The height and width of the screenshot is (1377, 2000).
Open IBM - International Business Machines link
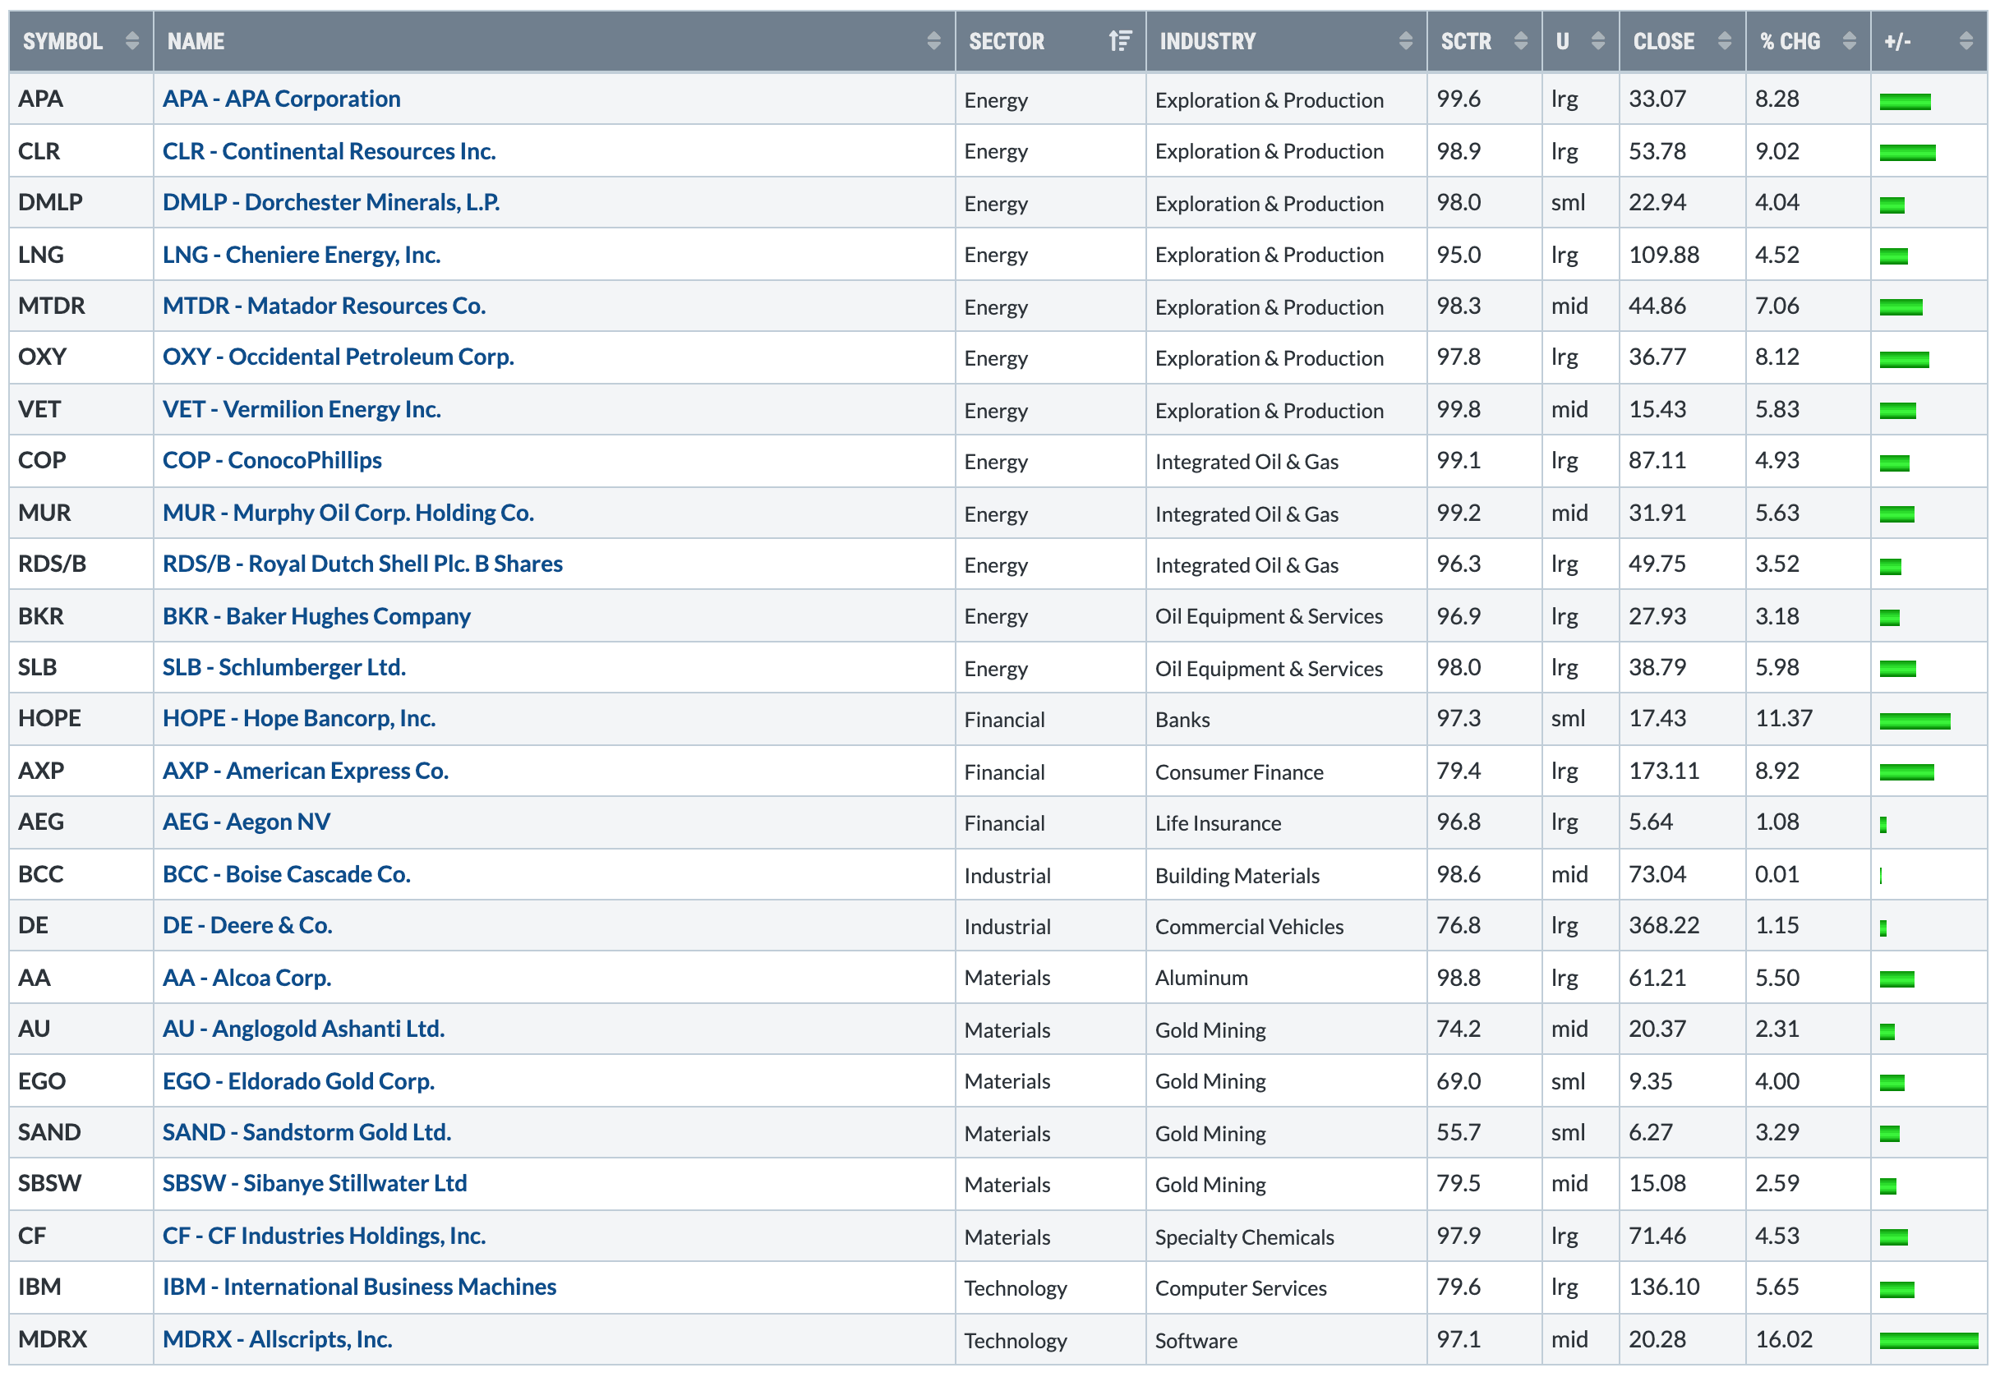(359, 1287)
